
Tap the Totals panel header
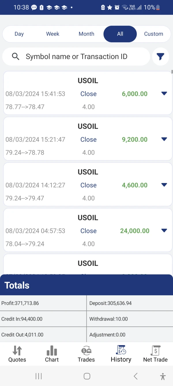[x=86, y=285]
